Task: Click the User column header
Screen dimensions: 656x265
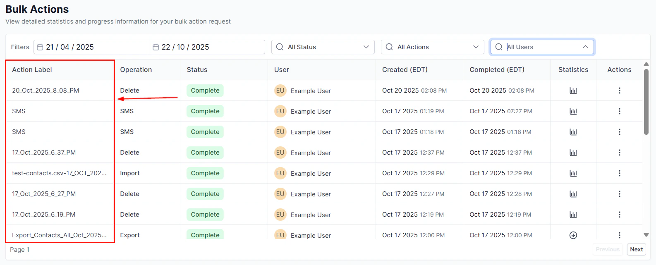Action: coord(282,70)
